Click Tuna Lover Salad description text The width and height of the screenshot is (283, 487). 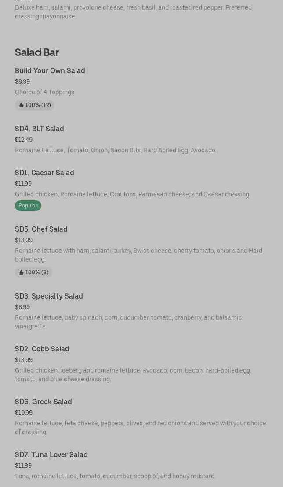pyautogui.click(x=115, y=476)
